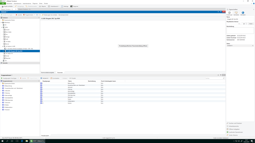Viewport: 255px width, 143px height.
Task: Open the Inbetriebnahme menu
Action: pyautogui.click(x=27, y=3)
